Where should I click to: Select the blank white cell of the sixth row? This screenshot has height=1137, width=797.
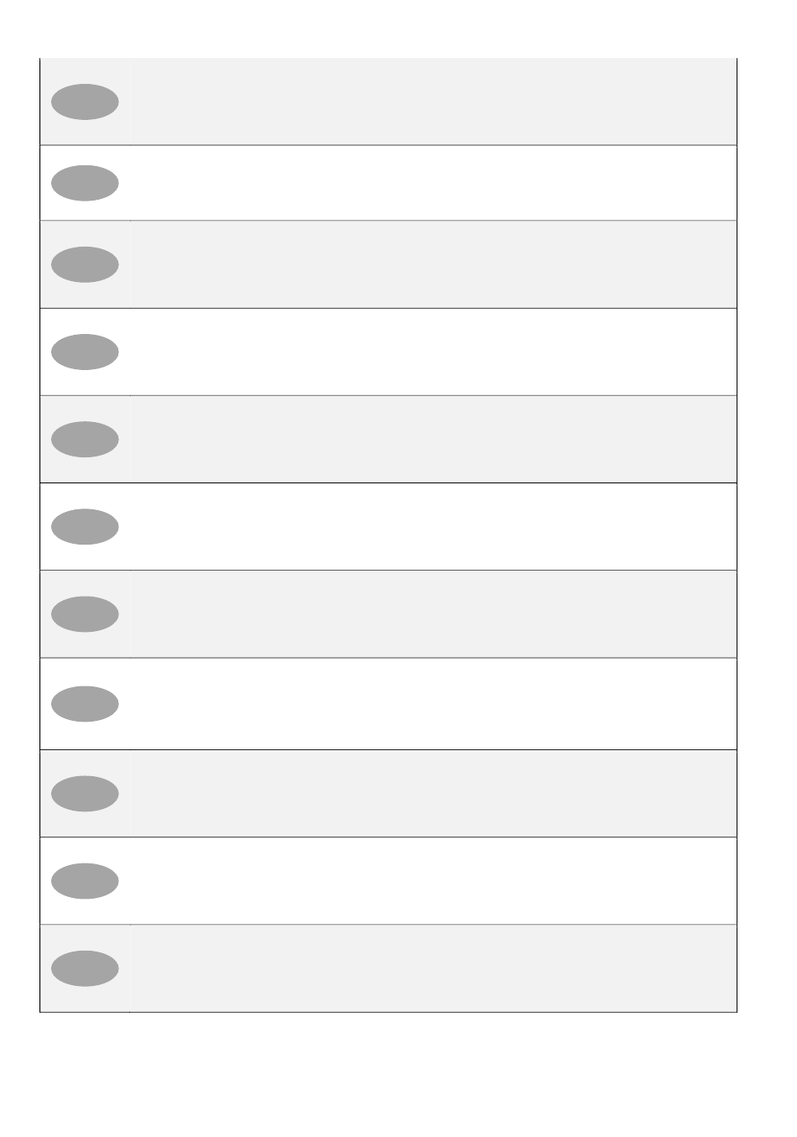click(x=433, y=527)
